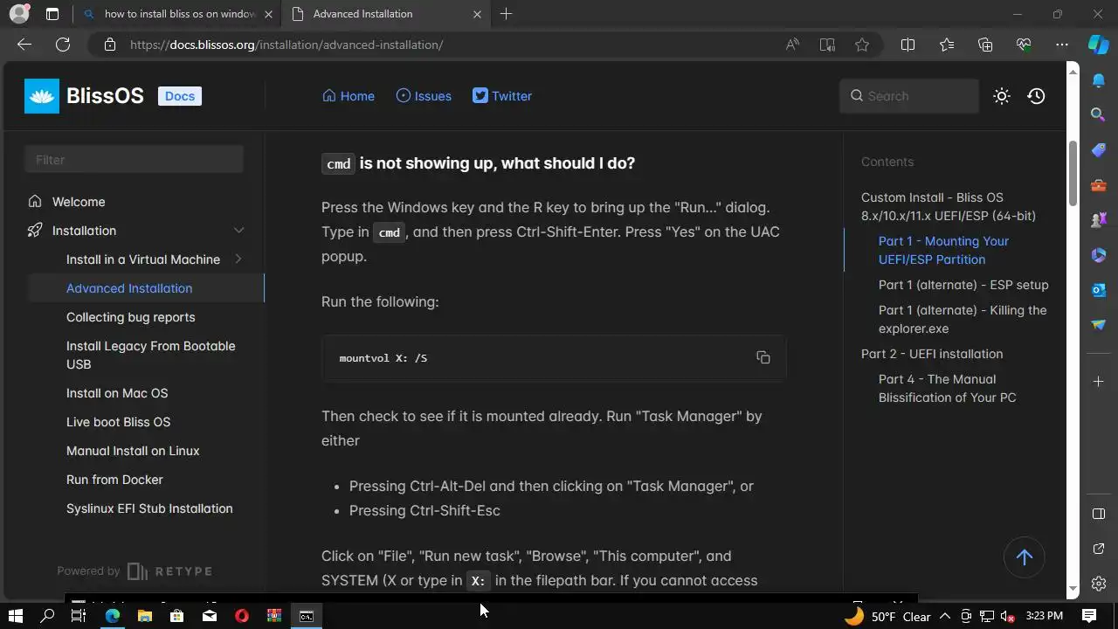The height and width of the screenshot is (629, 1118).
Task: Add this page to favorites
Action: click(x=862, y=45)
